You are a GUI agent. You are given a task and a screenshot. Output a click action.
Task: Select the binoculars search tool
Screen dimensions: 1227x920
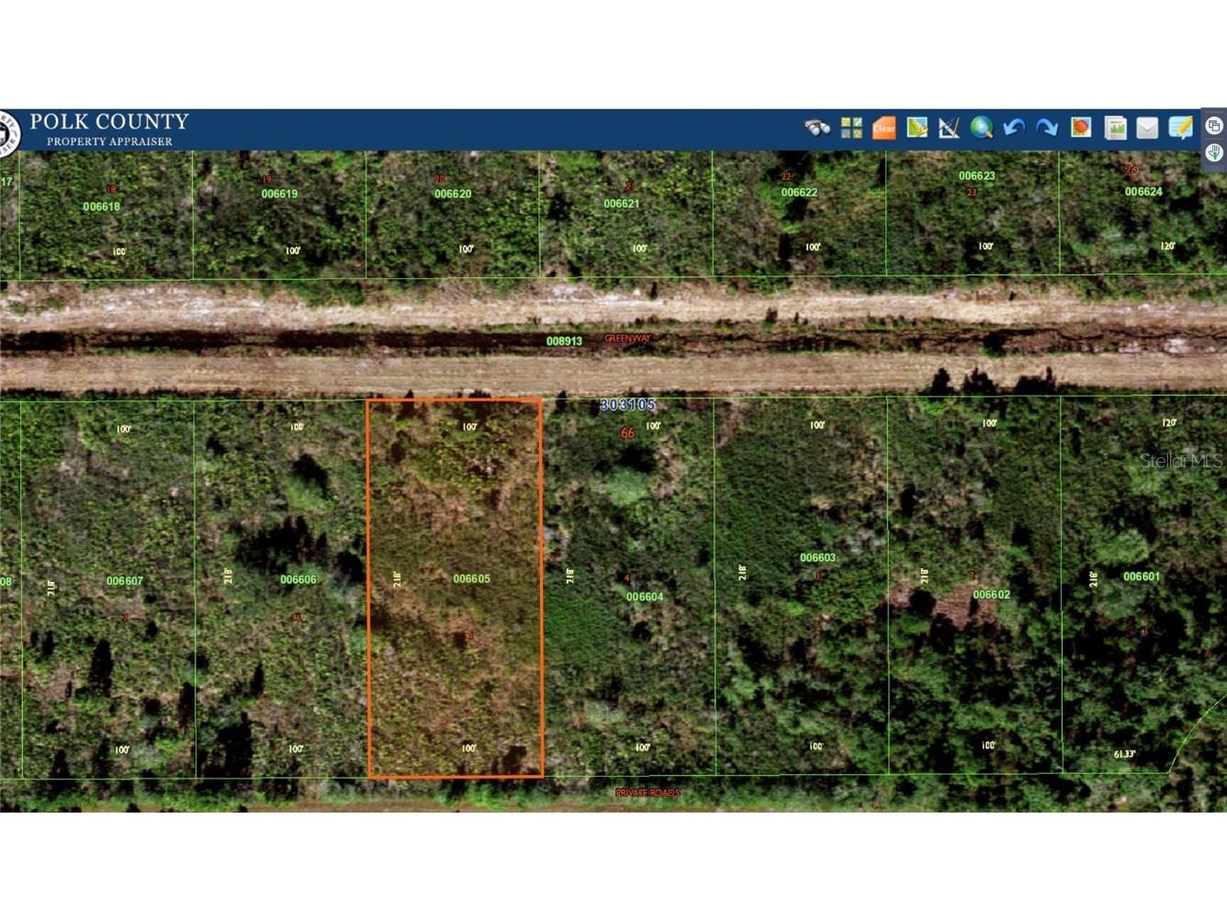click(817, 128)
